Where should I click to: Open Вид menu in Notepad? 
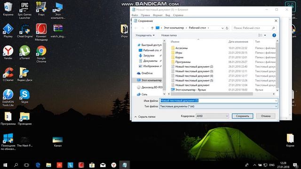pyautogui.click(x=168, y=15)
